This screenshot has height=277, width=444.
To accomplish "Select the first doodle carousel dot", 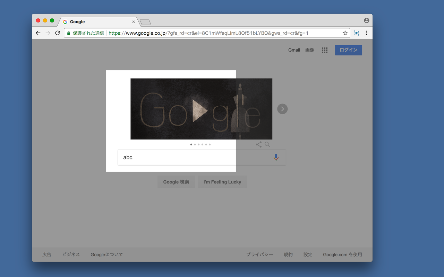I will tap(191, 144).
